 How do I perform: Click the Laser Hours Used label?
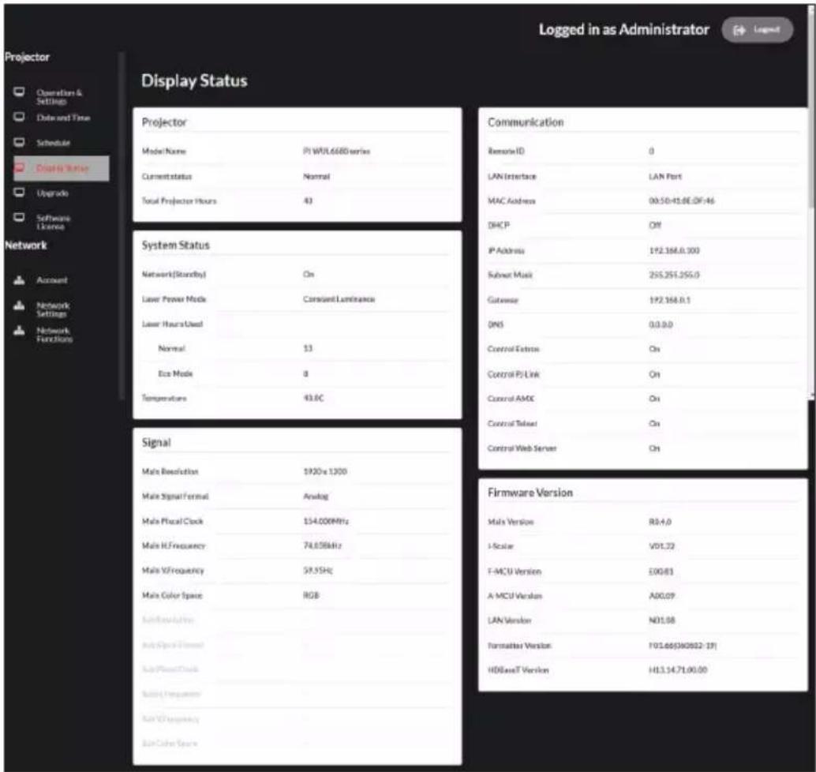172,324
